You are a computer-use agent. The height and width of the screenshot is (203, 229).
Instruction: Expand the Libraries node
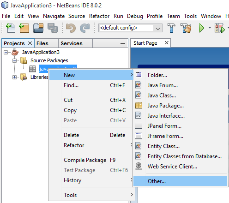click(14, 77)
